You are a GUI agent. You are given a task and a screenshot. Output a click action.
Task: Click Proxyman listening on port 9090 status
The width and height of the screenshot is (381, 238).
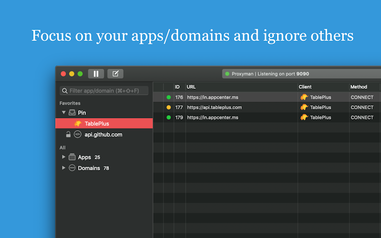coord(270,74)
